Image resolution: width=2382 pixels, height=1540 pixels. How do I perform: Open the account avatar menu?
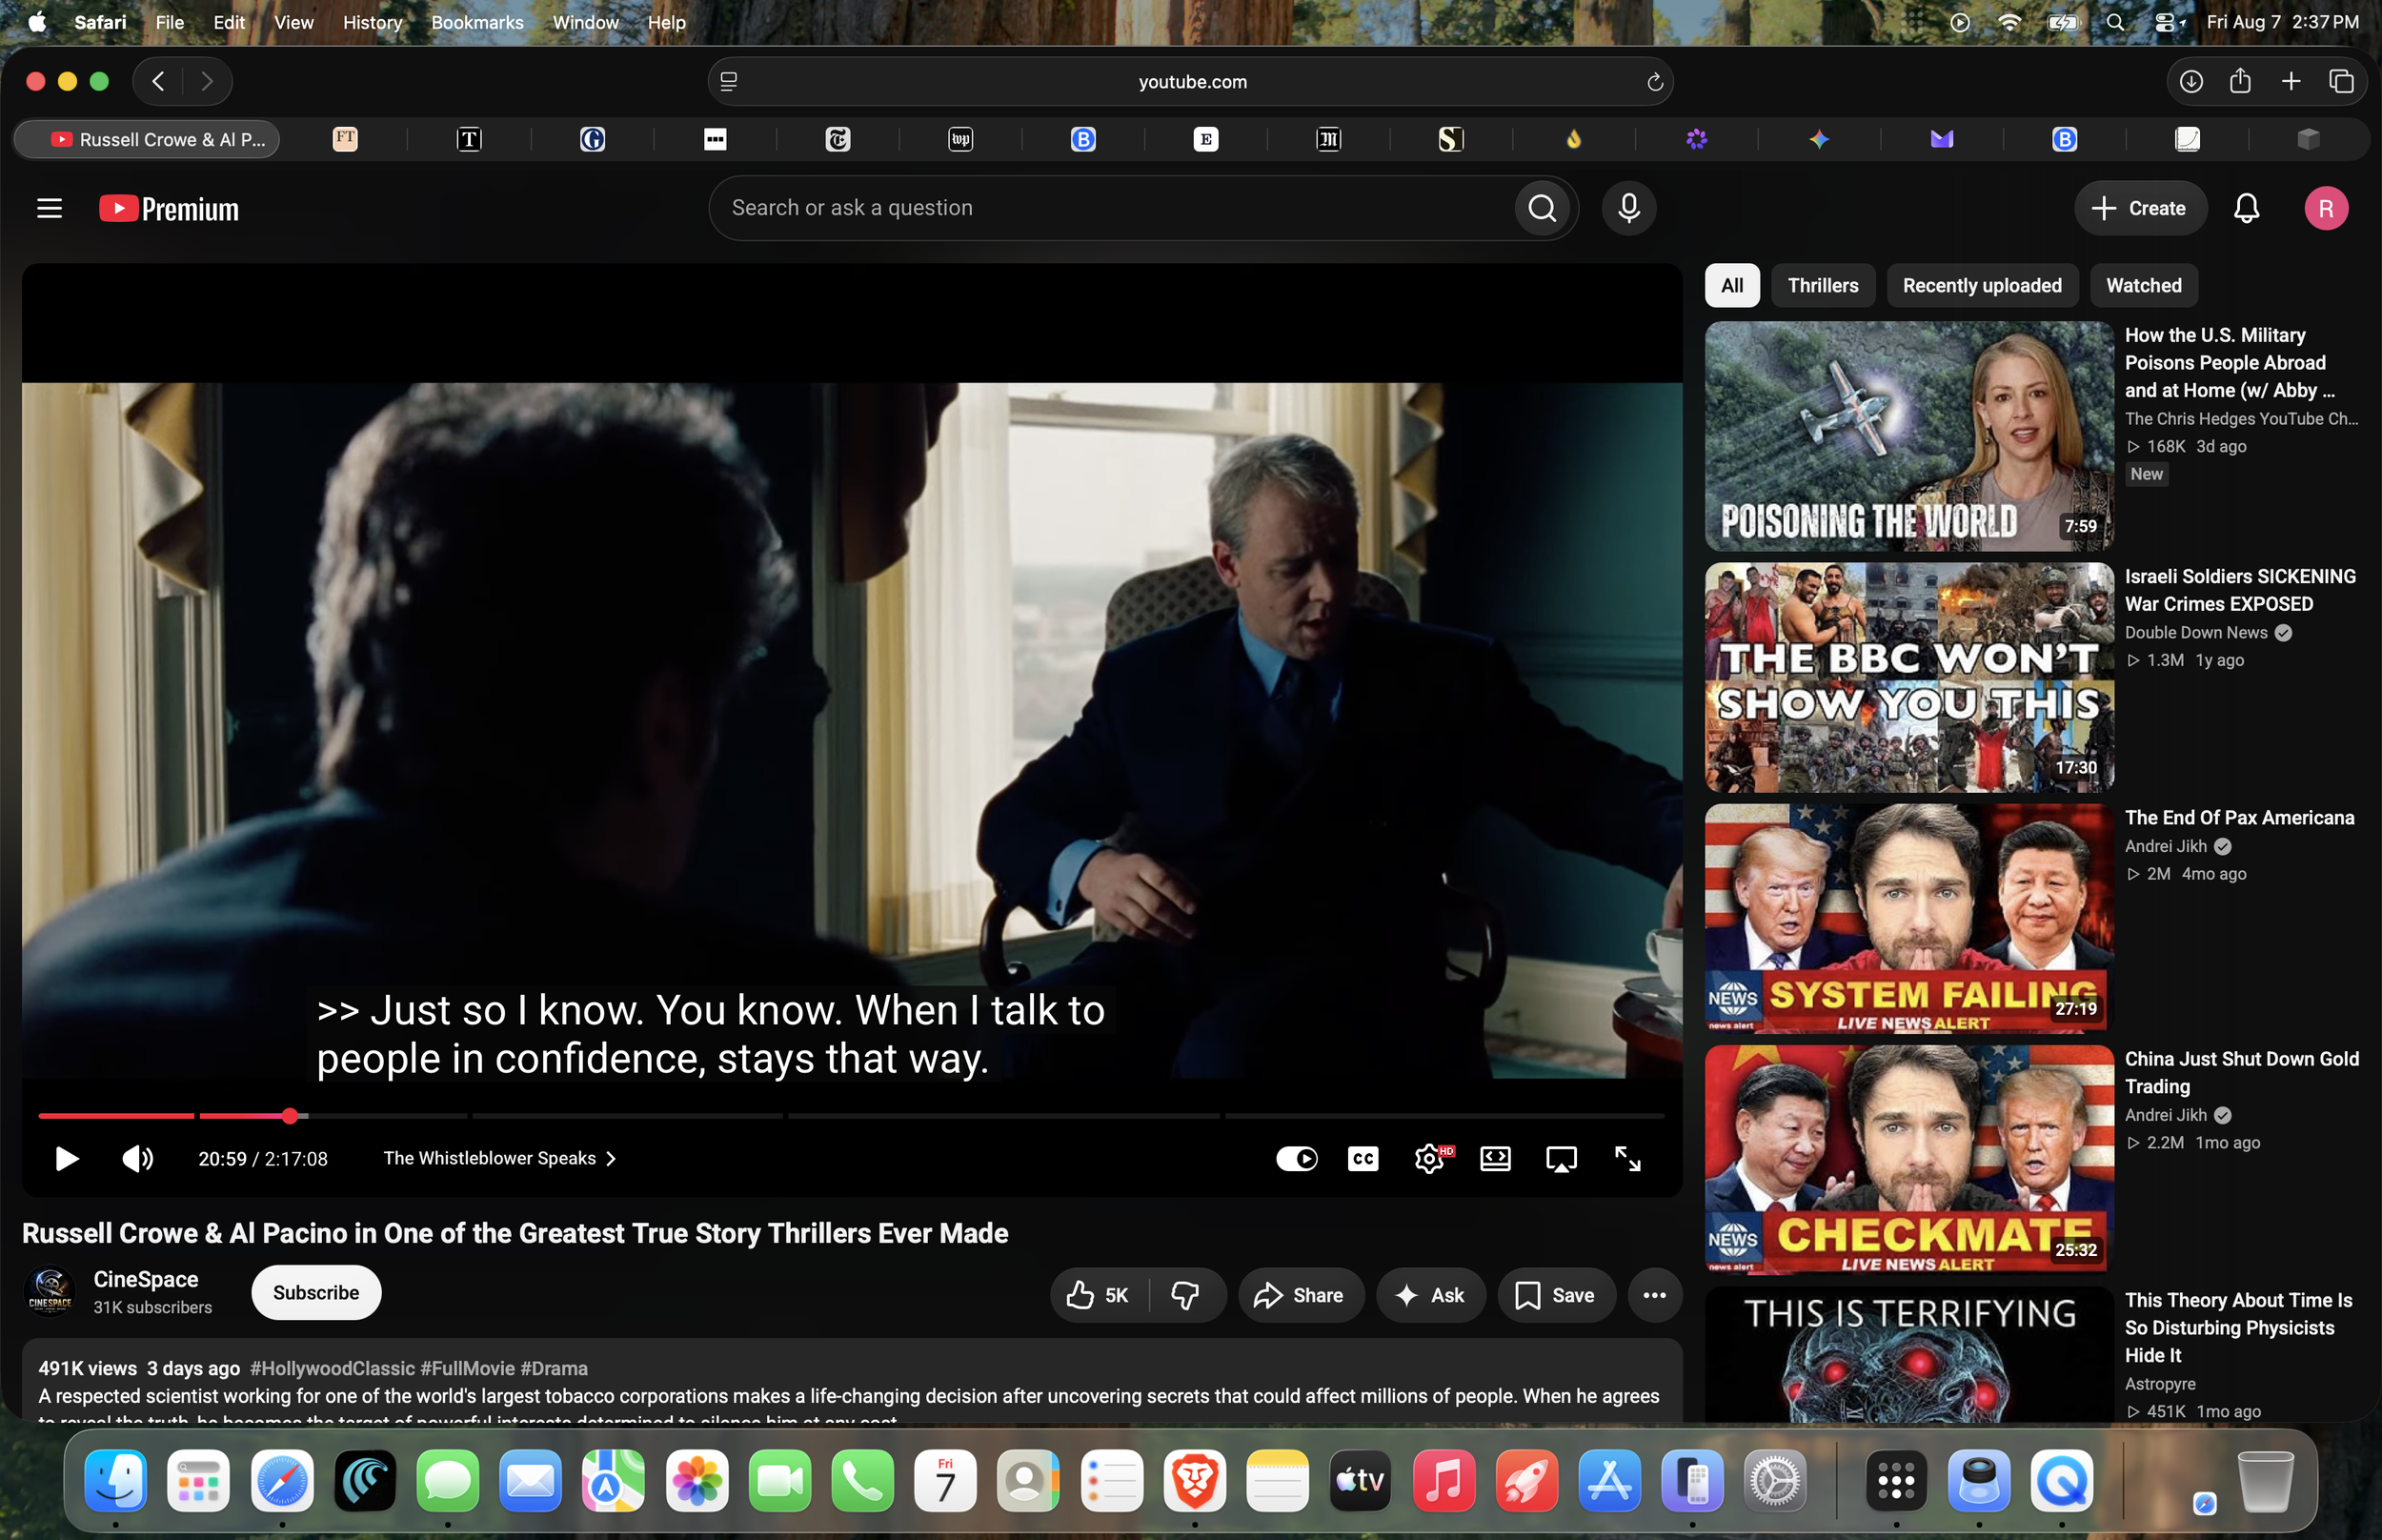click(2326, 208)
